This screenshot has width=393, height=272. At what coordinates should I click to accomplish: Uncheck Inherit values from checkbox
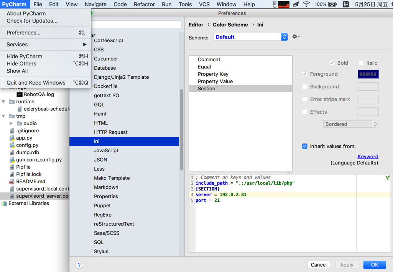coord(305,146)
